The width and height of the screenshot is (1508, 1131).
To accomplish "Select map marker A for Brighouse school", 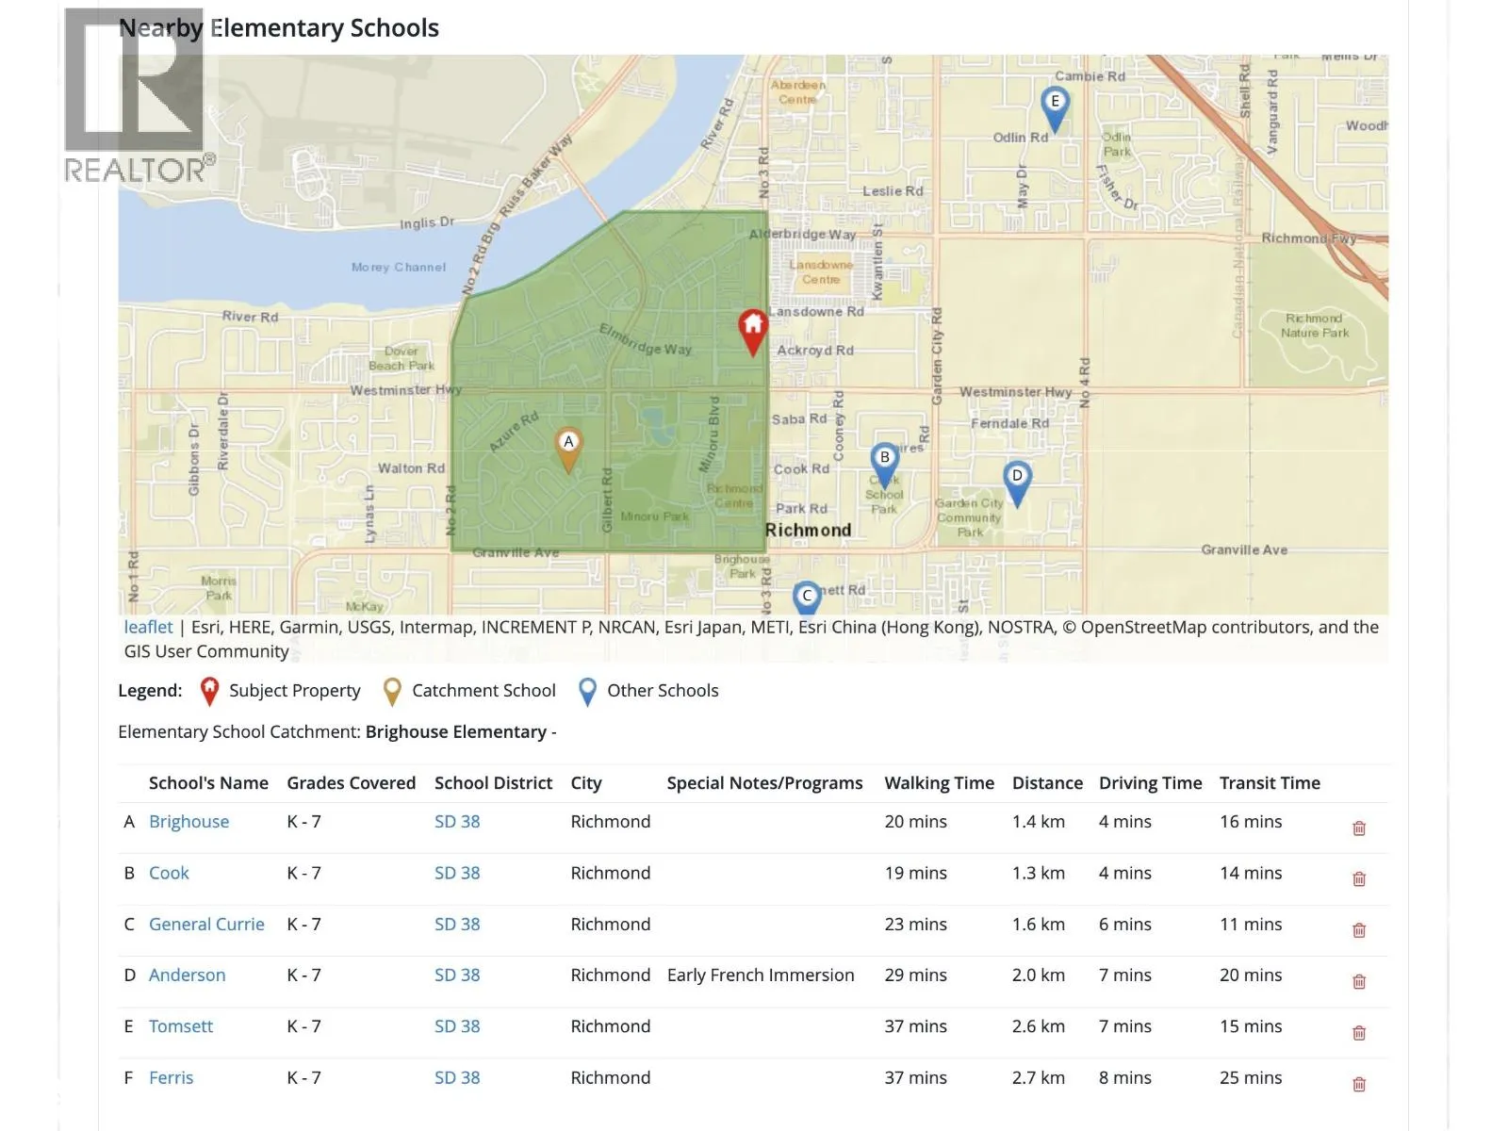I will coord(567,449).
